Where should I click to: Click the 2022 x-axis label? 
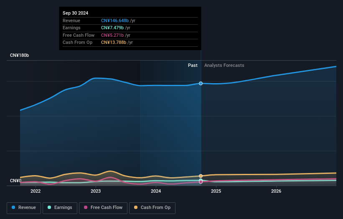click(x=36, y=191)
